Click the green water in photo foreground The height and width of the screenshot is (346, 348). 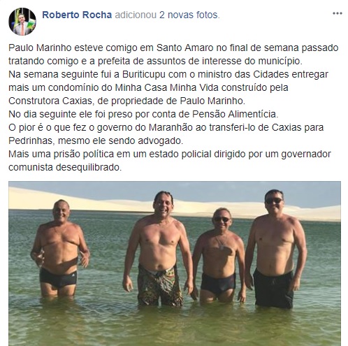[x=175, y=326]
